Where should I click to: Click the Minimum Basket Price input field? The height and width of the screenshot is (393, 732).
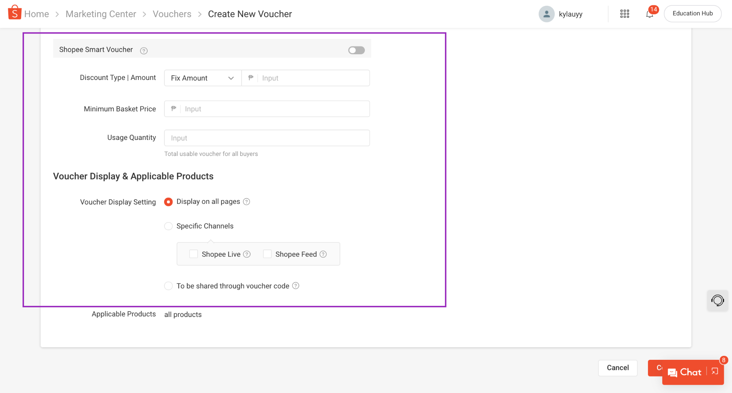point(267,109)
